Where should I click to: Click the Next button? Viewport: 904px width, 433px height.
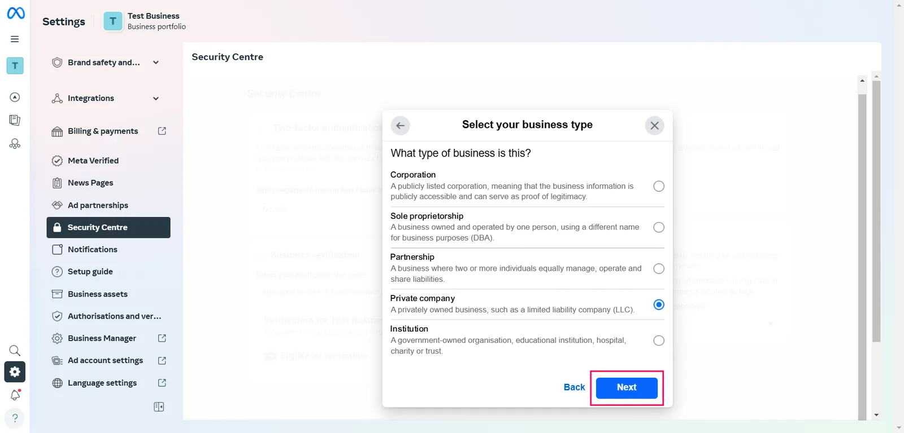(627, 387)
